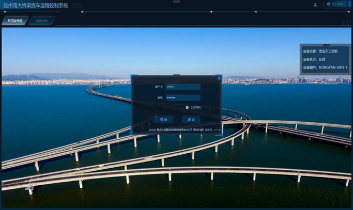The image size is (353, 210).
Task: Click the 登录 login button
Action: click(x=163, y=120)
